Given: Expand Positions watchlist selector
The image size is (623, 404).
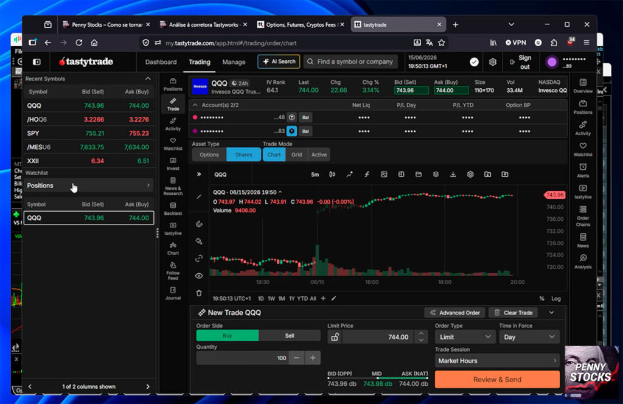Looking at the screenshot, I should click(x=88, y=186).
